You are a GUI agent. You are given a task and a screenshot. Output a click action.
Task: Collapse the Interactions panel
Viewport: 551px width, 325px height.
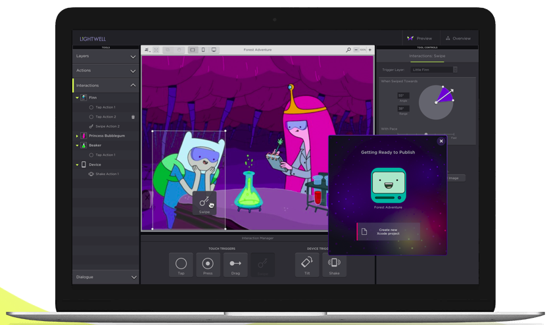click(x=105, y=86)
